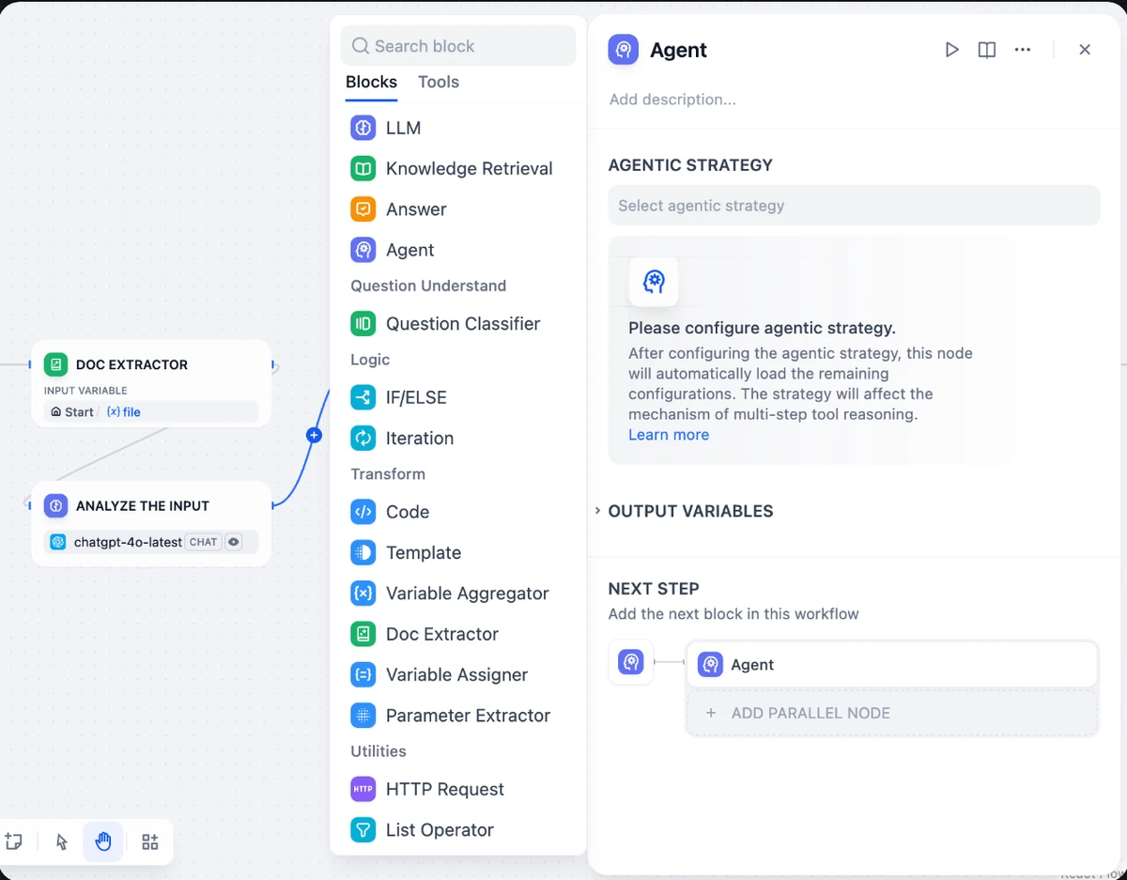The image size is (1127, 880).
Task: Open the Learn more link
Action: point(669,435)
